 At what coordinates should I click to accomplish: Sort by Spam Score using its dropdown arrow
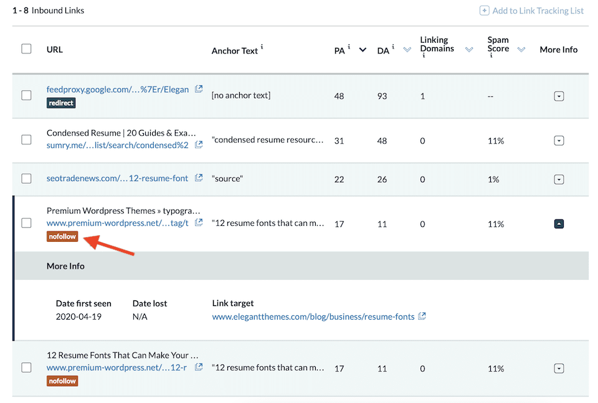521,49
